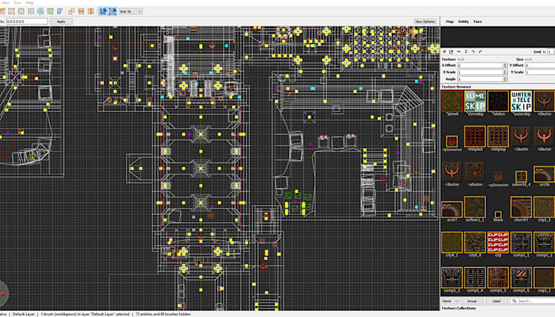The image size is (555, 317).
Task: Click the X Offset stepper arrows
Action: pos(505,65)
